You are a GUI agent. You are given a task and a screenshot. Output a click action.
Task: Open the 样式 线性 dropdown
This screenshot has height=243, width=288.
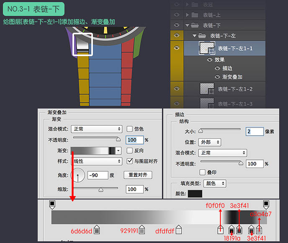tap(97, 161)
